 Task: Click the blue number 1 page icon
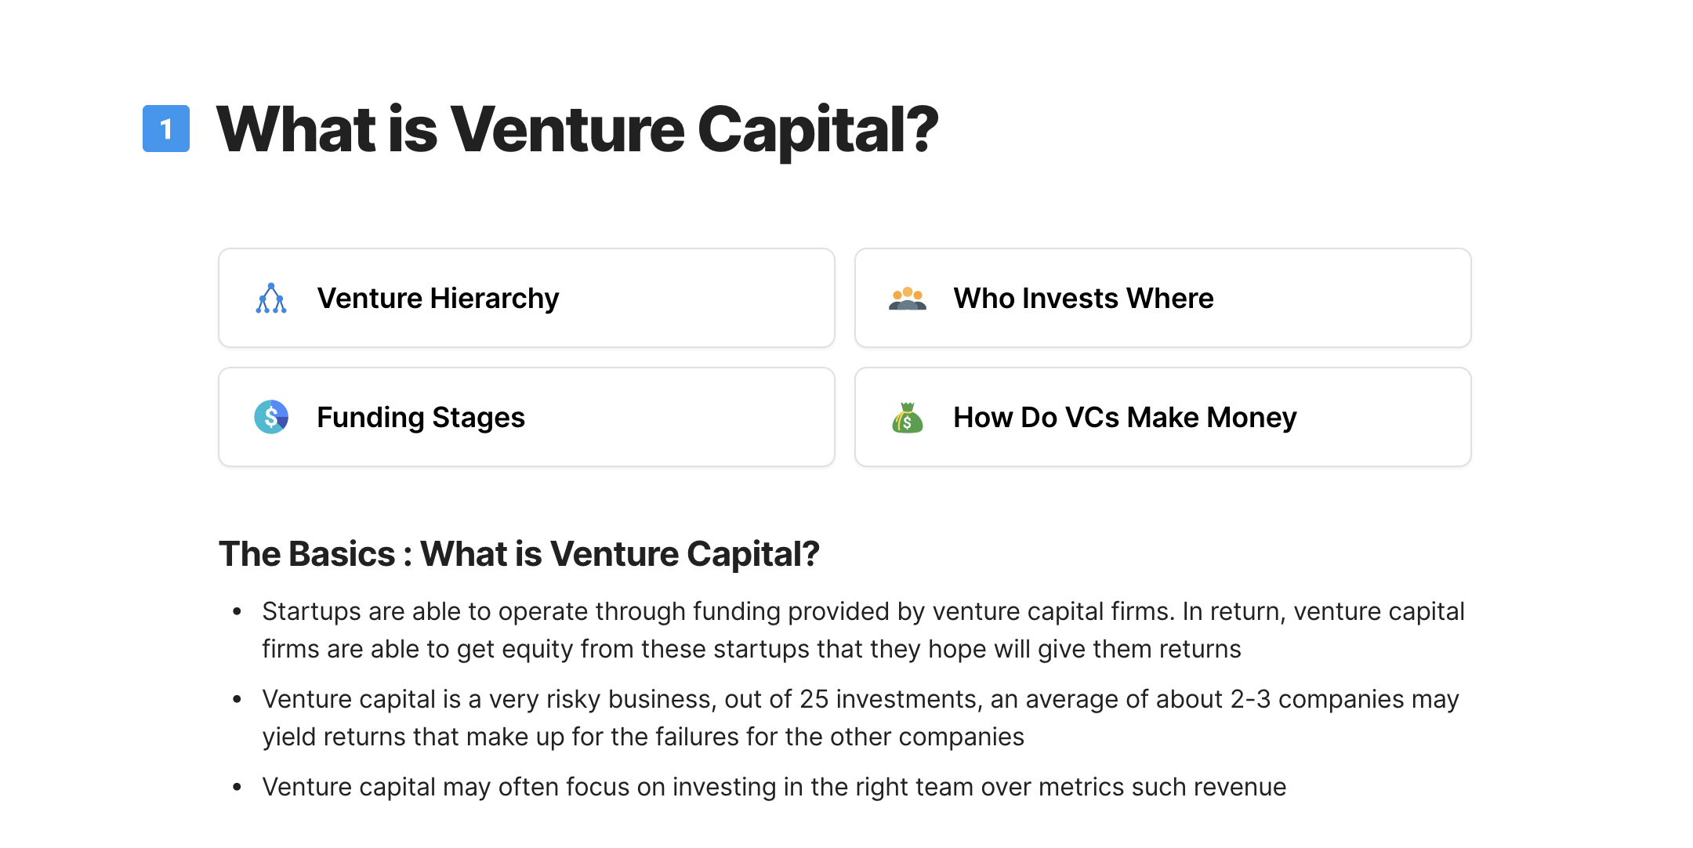click(166, 129)
